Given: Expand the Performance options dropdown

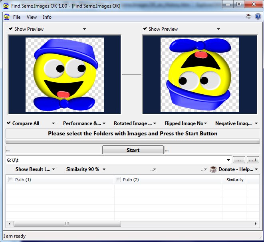Looking at the screenshot, I should tap(85, 123).
